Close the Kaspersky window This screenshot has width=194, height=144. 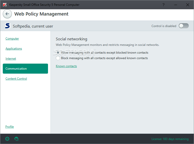[x=187, y=5]
